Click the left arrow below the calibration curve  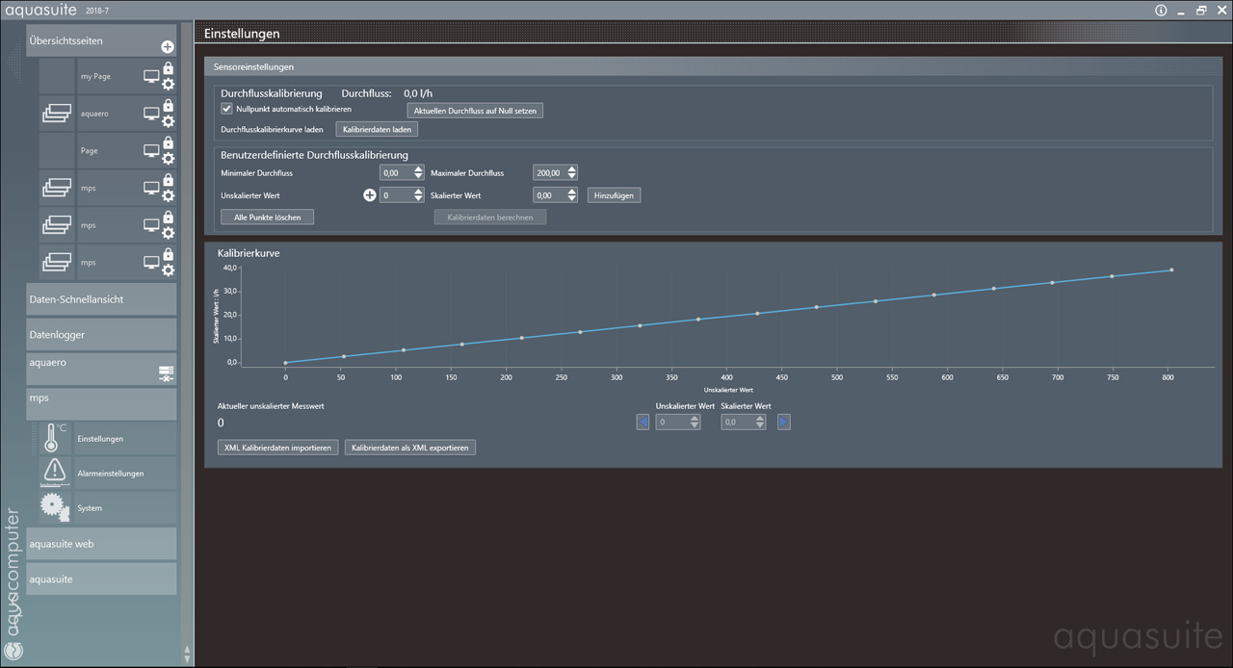[x=643, y=422]
